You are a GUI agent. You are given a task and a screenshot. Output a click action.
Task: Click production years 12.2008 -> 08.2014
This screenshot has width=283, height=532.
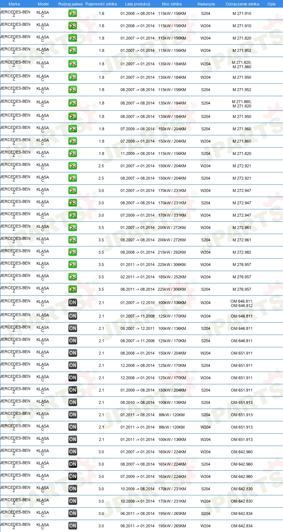(138, 365)
